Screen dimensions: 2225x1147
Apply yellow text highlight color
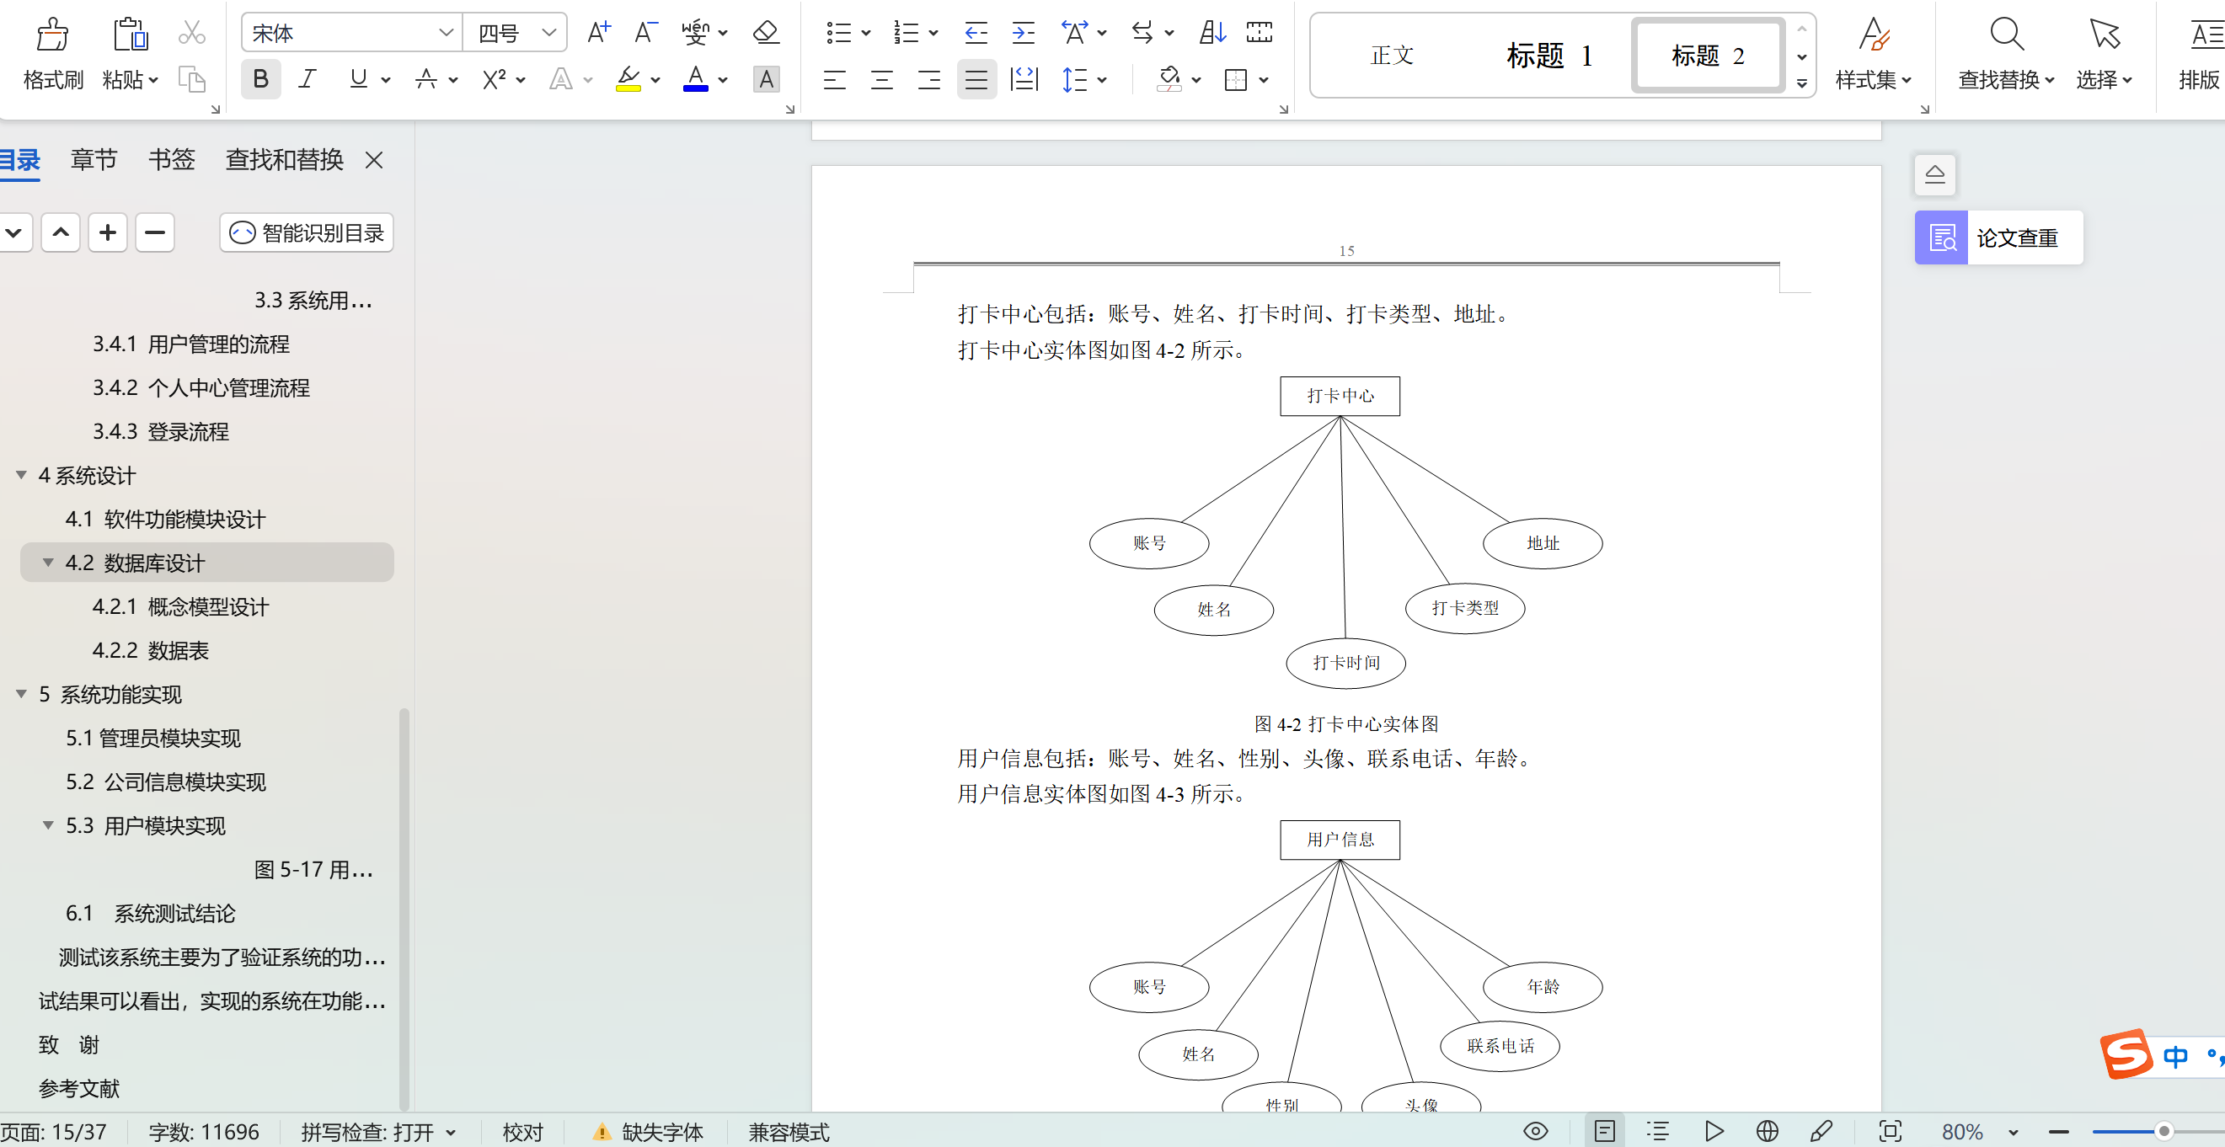tap(629, 79)
